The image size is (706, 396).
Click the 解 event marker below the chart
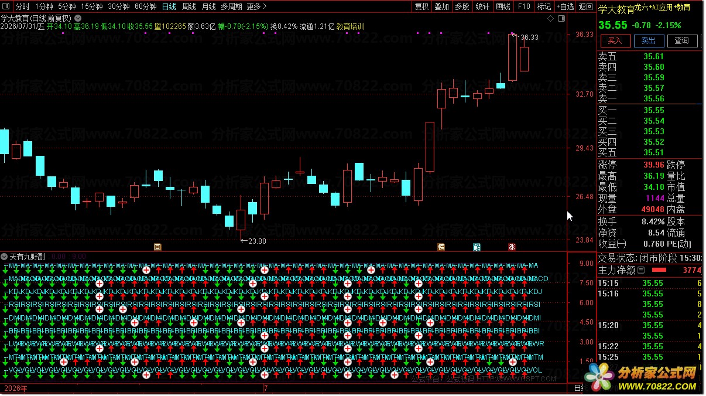477,247
